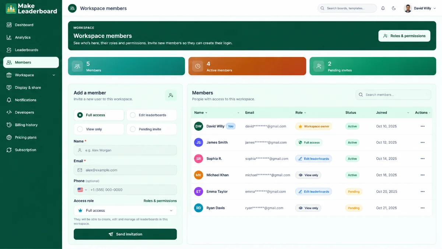This screenshot has height=249, width=442.
Task: Click the Subscription refresh icon in sidebar
Action: click(9, 150)
